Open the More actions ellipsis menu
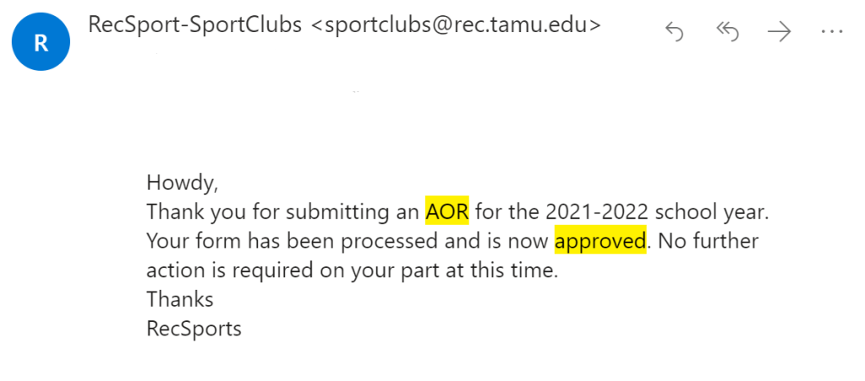Image resolution: width=865 pixels, height=381 pixels. click(x=830, y=32)
